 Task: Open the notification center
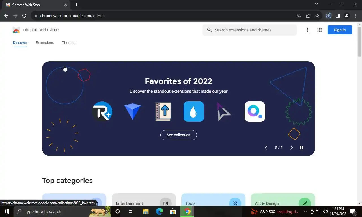[353, 211]
